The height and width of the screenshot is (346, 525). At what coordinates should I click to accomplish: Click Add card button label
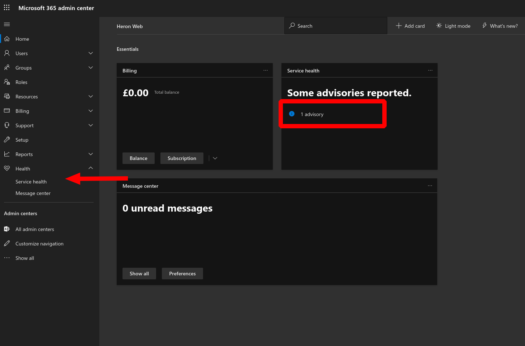(x=414, y=26)
